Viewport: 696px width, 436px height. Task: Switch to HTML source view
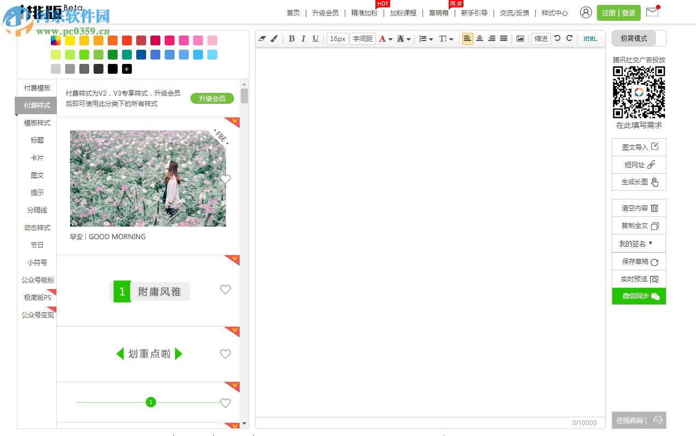(590, 39)
